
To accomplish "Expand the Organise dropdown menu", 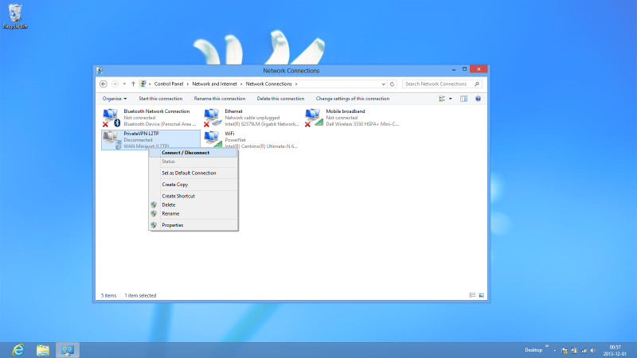I will tap(114, 99).
